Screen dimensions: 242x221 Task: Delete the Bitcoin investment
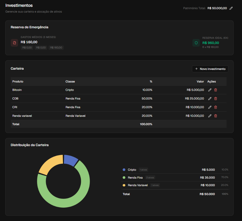point(216,90)
